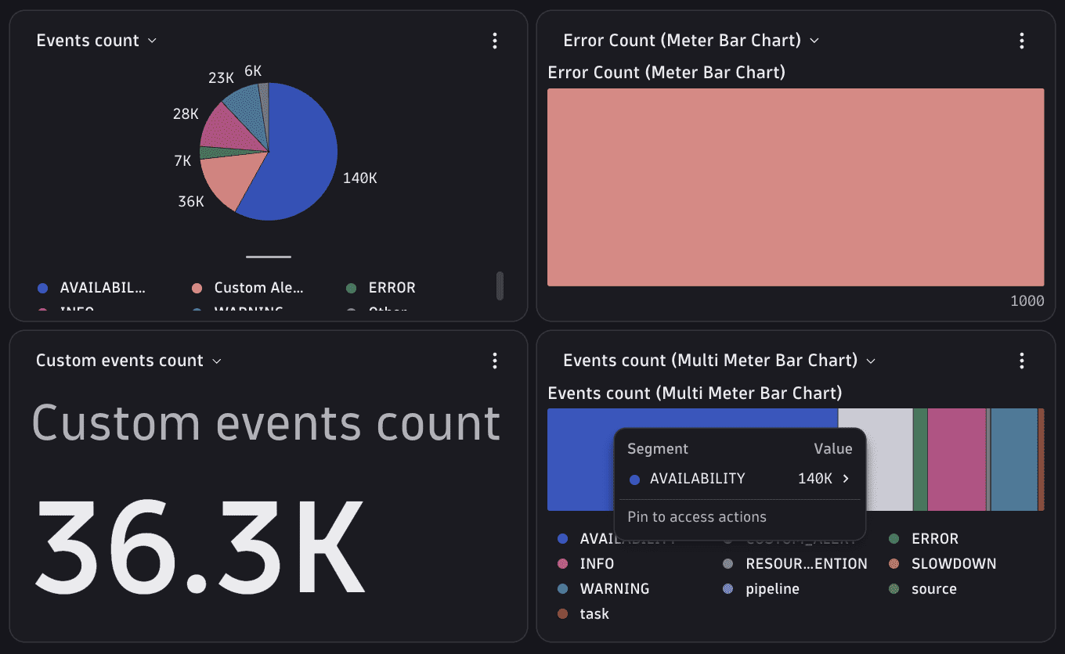
Task: Open actions chevron next to 140K in tooltip
Action: click(846, 479)
